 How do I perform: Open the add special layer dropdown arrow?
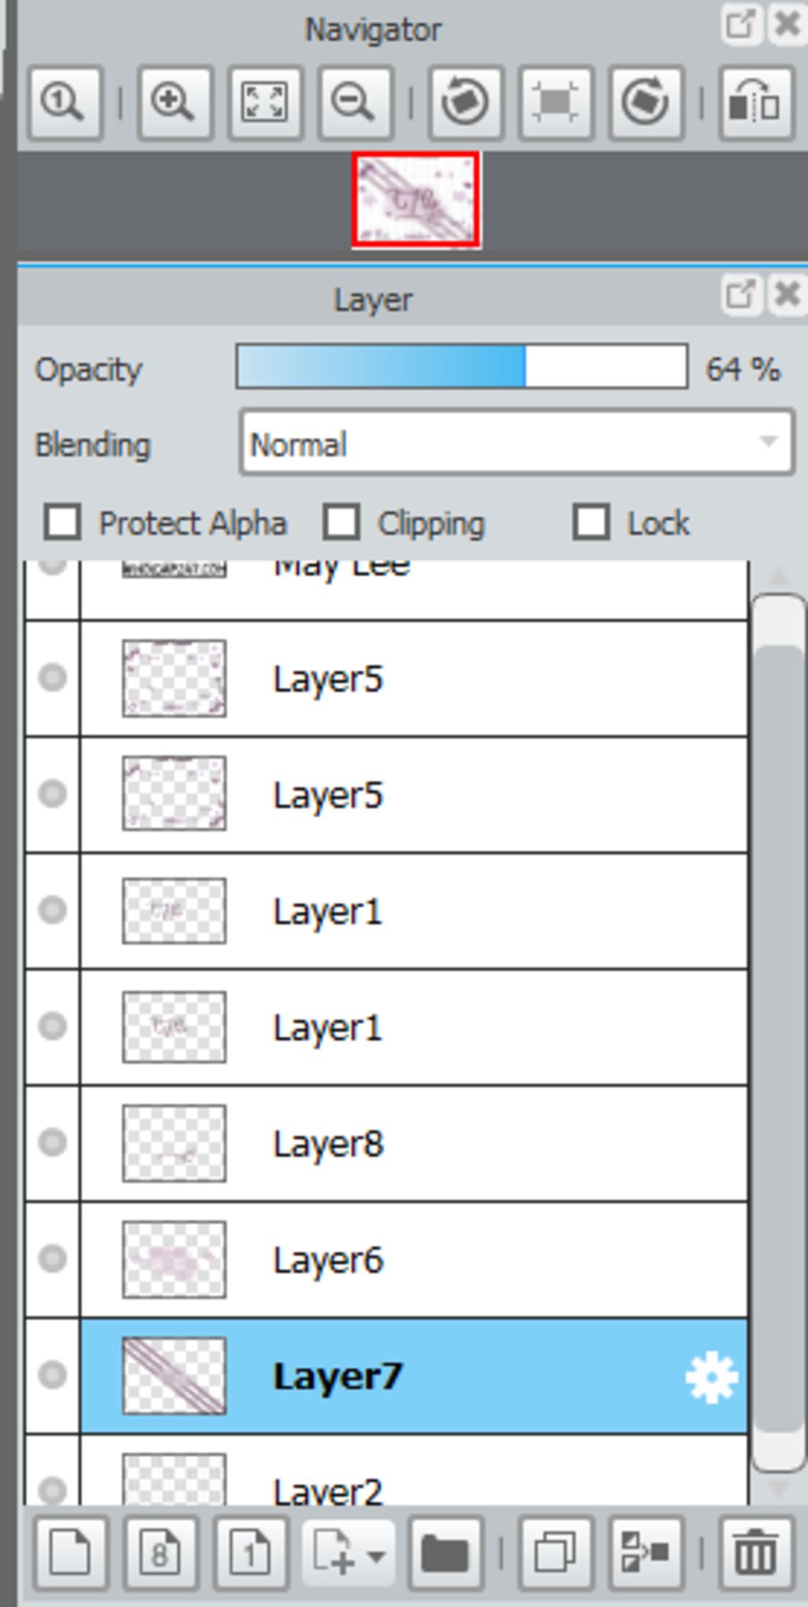pos(376,1556)
